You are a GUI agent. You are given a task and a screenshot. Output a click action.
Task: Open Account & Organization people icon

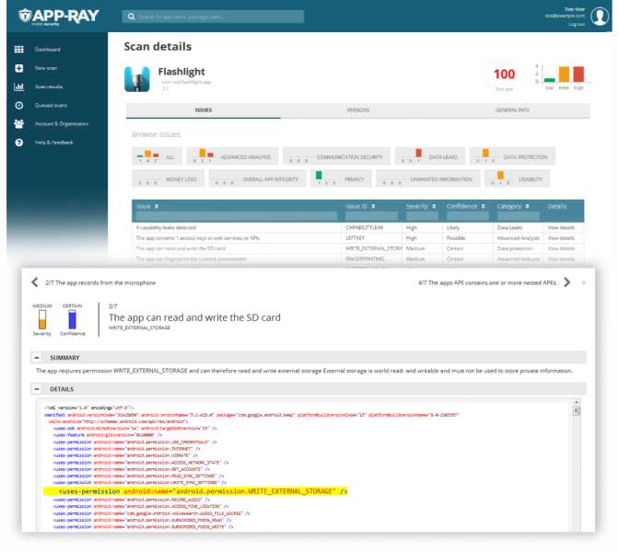point(19,123)
